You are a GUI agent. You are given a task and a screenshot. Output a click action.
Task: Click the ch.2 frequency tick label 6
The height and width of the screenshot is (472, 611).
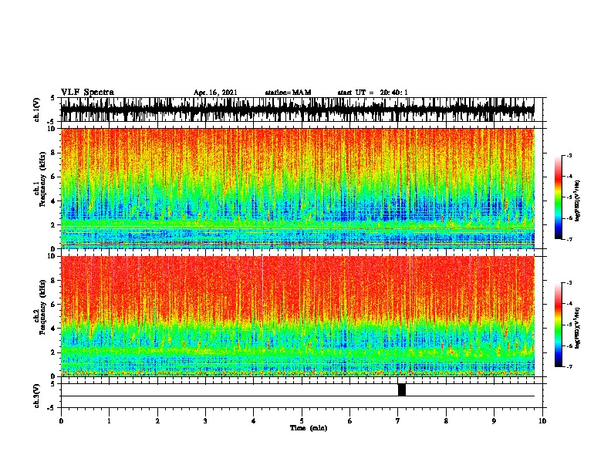[54, 304]
